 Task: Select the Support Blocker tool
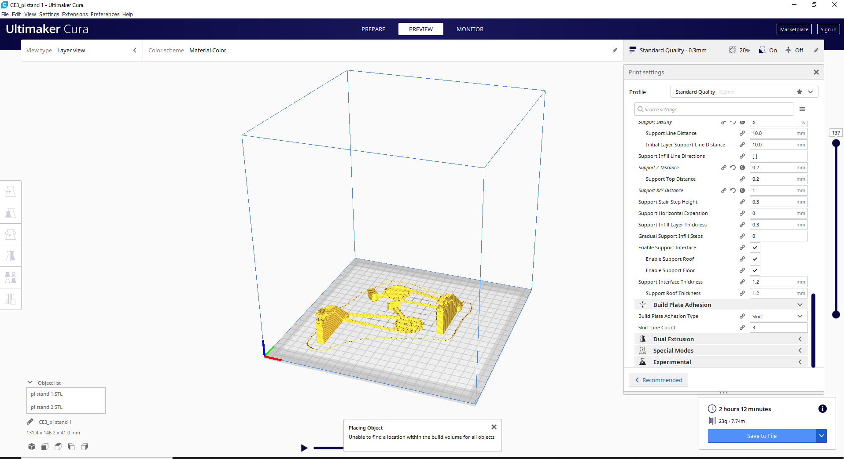coord(11,299)
